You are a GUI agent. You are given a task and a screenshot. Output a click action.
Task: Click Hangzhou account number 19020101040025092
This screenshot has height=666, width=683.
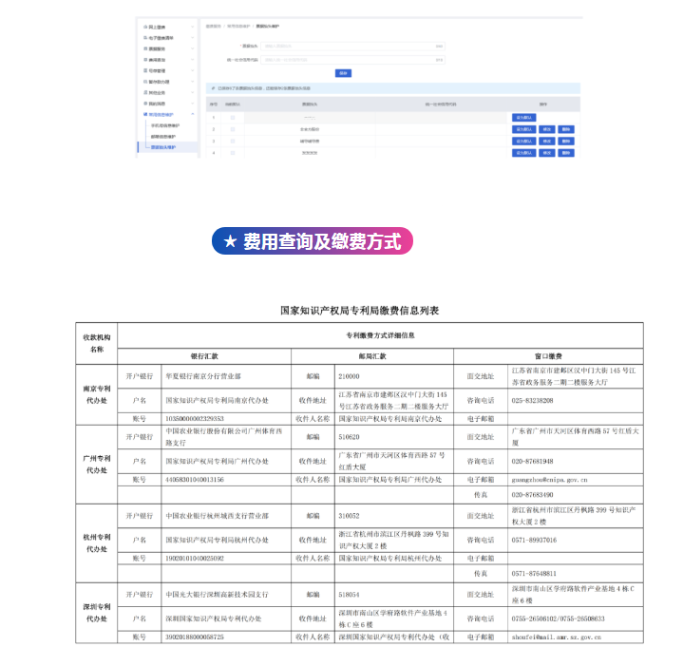tap(195, 559)
